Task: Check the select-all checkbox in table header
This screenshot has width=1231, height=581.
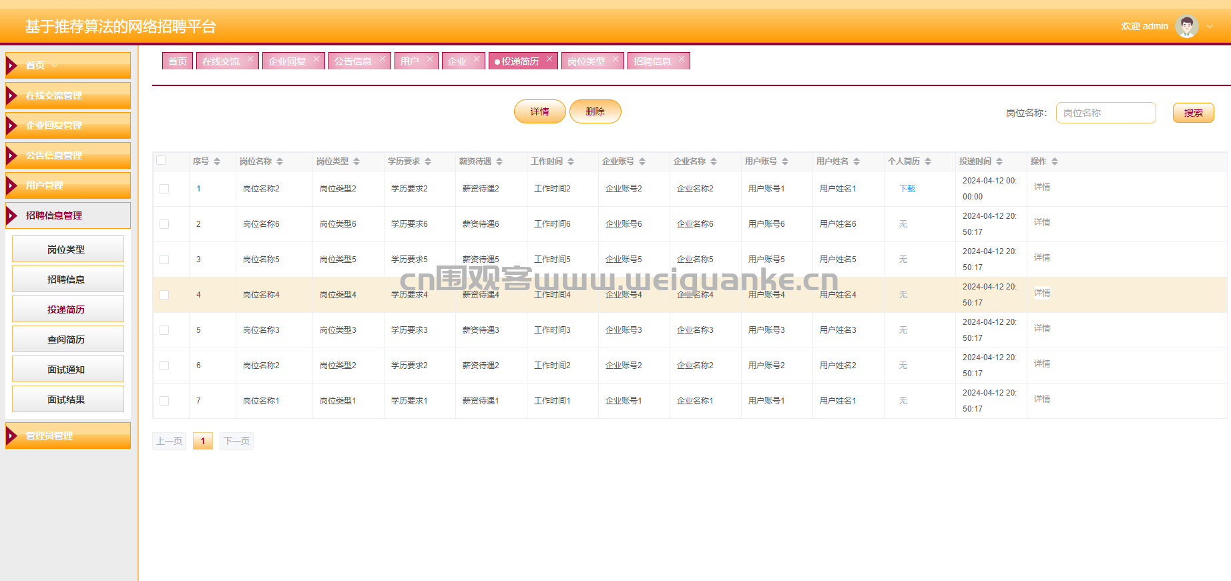Action: coord(161,160)
